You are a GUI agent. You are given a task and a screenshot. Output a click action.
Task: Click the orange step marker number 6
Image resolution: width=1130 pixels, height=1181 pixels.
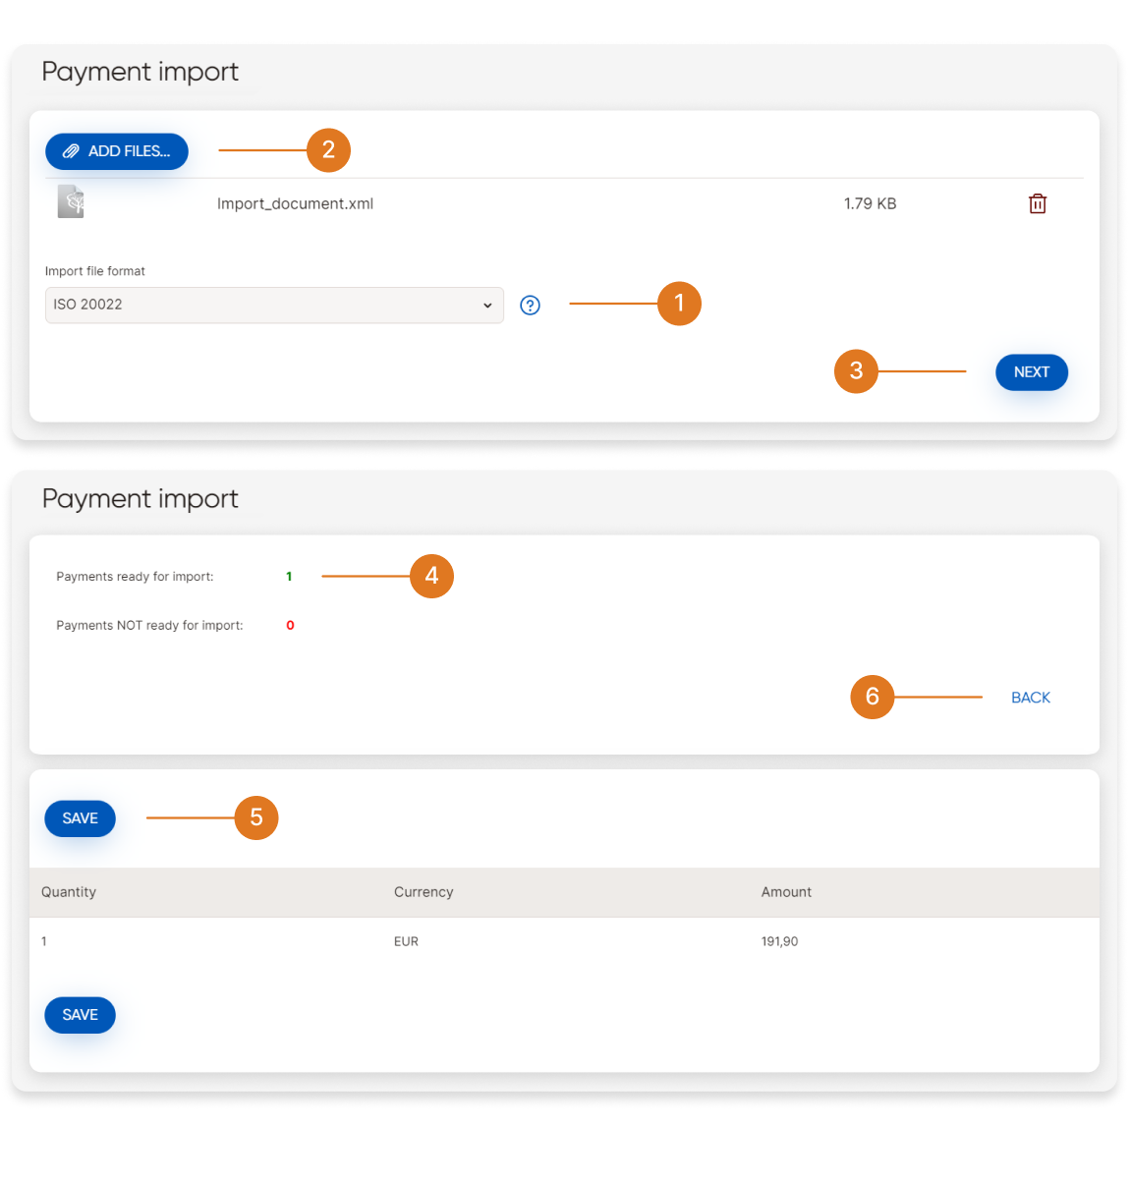coord(872,697)
